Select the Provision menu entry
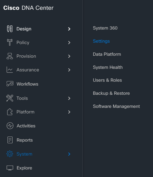153x177 pixels. tap(26, 56)
